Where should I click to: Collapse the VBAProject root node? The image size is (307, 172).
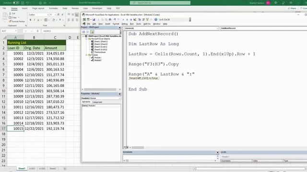click(x=83, y=36)
